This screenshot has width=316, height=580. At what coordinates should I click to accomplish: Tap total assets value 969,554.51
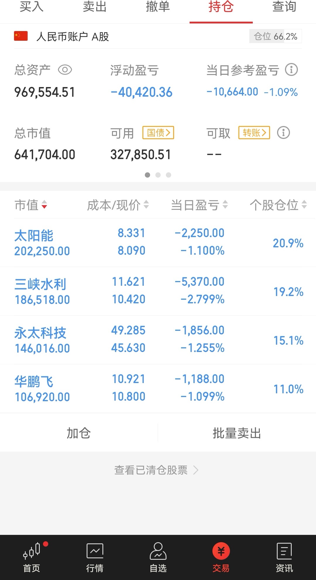[45, 92]
